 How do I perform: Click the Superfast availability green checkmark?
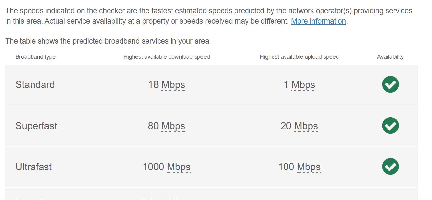(x=390, y=126)
